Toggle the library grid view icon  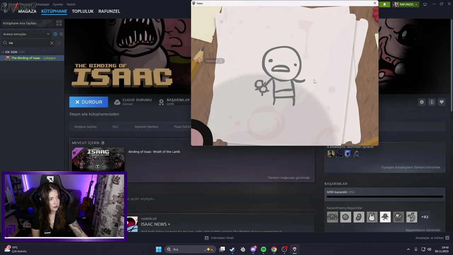click(59, 23)
